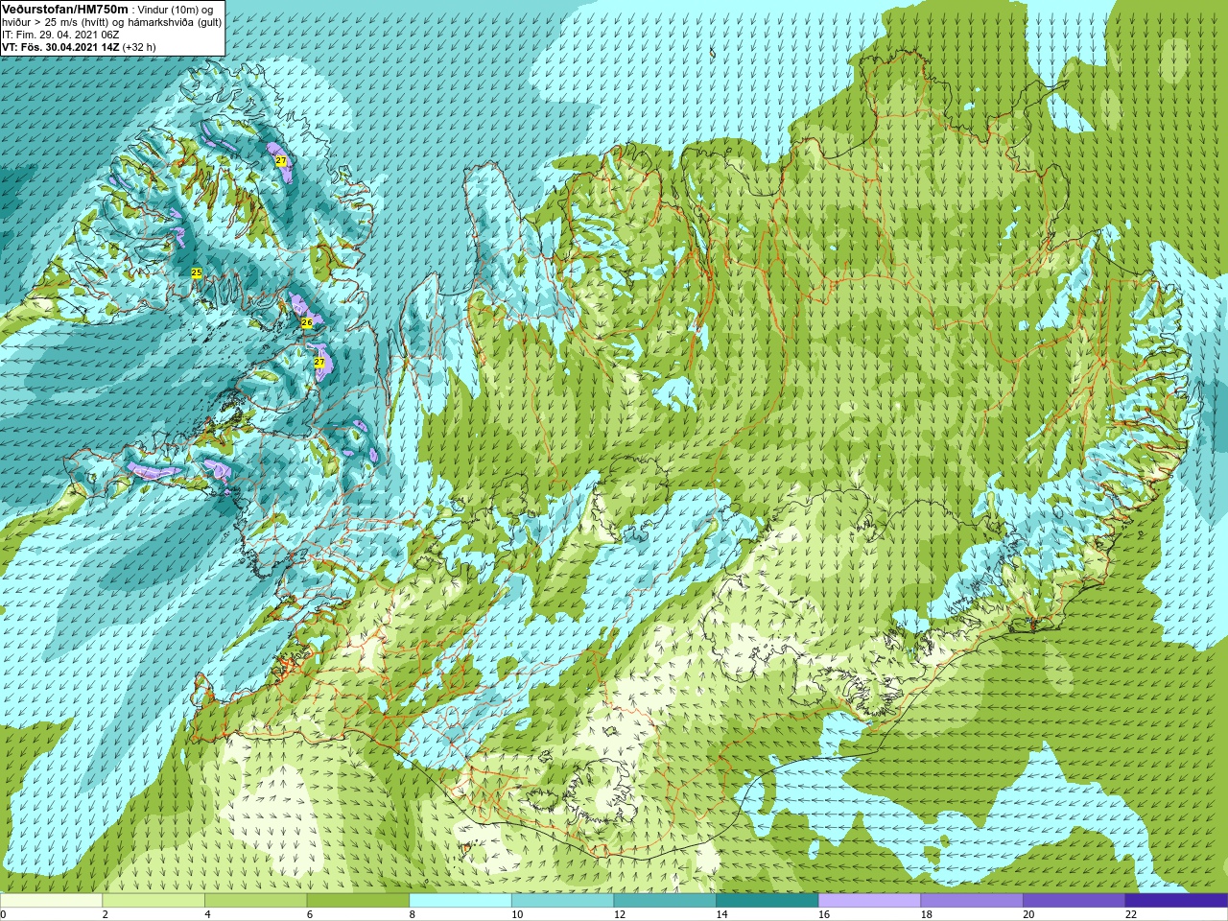Viewport: 1228px width, 921px height.
Task: Click legend scale number 2
Action: tap(105, 914)
